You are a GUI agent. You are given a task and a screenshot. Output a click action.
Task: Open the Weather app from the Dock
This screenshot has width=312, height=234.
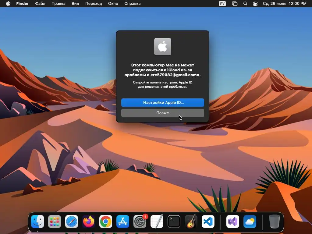pos(250,222)
